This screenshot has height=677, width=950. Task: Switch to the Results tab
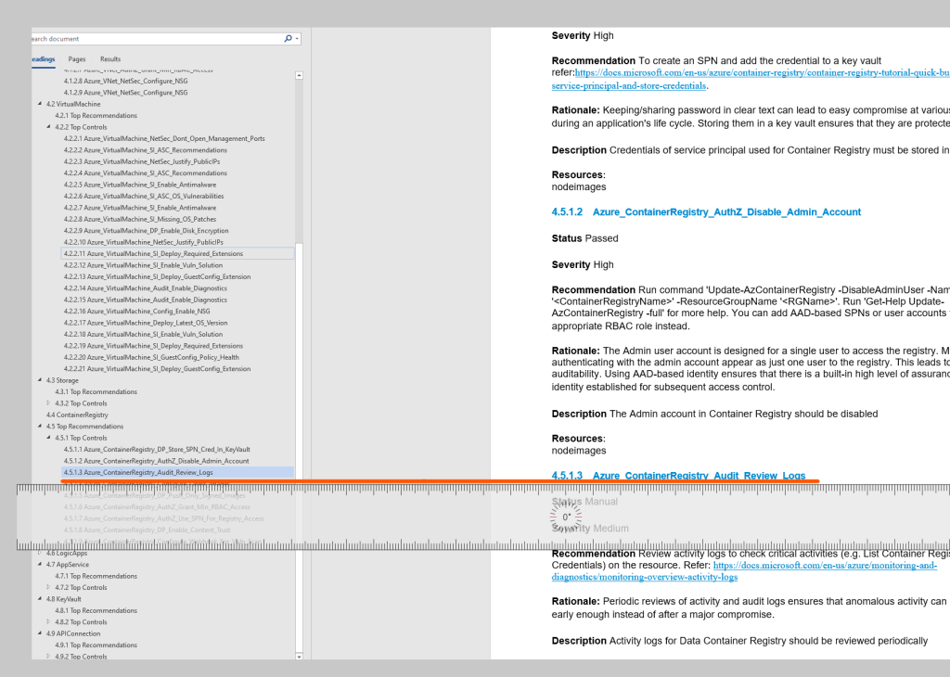pos(110,59)
